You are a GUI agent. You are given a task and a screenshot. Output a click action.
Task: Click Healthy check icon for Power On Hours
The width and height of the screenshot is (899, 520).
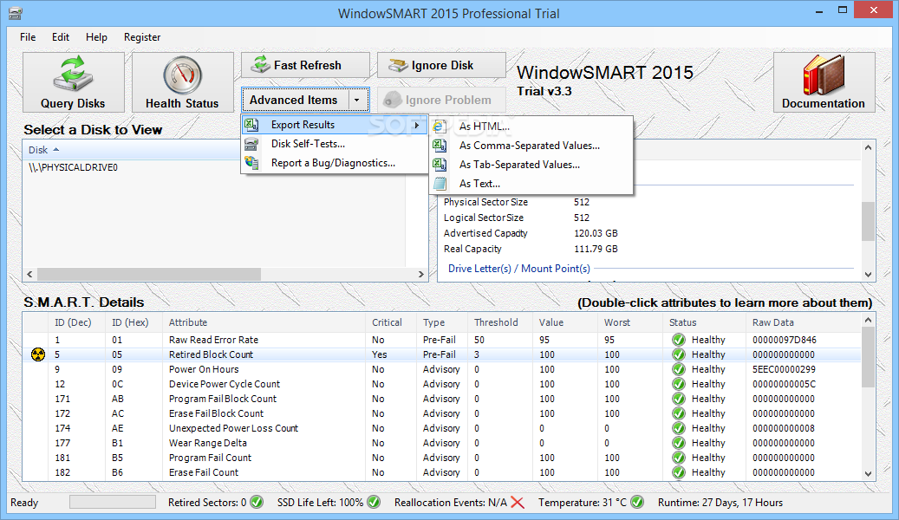(678, 369)
